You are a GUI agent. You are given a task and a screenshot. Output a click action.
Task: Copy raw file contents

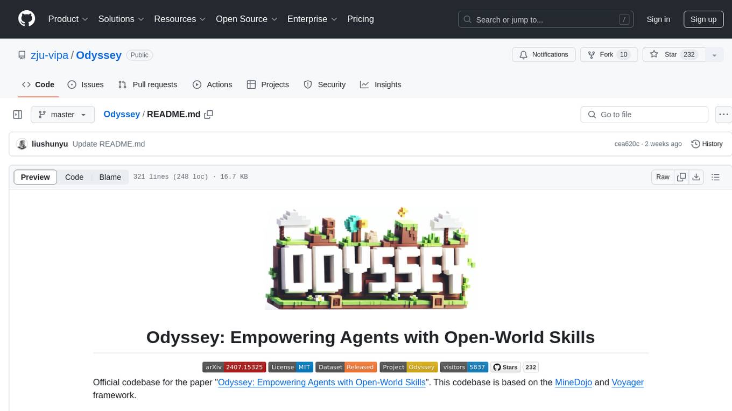pos(681,177)
